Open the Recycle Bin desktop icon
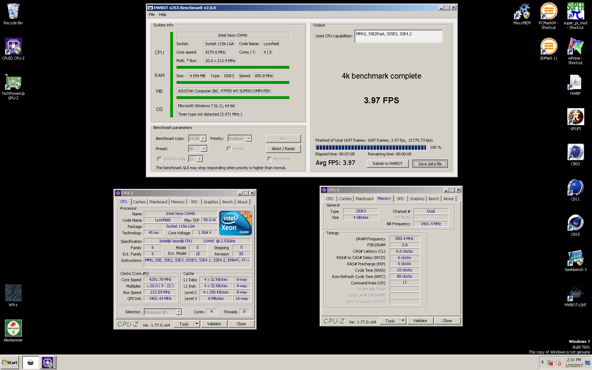The image size is (592, 370). point(13,14)
